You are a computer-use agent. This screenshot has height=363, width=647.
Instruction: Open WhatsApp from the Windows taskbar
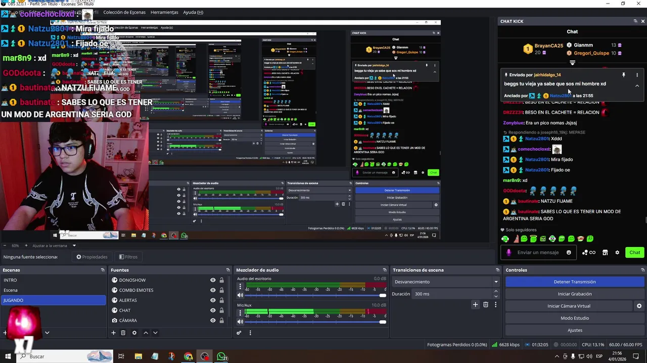click(221, 356)
